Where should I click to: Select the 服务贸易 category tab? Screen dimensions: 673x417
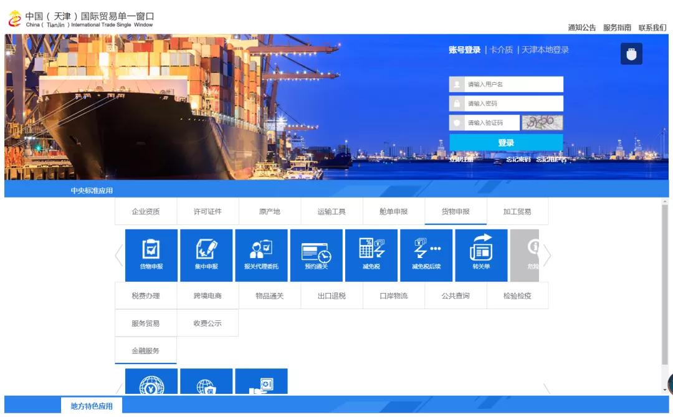(145, 323)
